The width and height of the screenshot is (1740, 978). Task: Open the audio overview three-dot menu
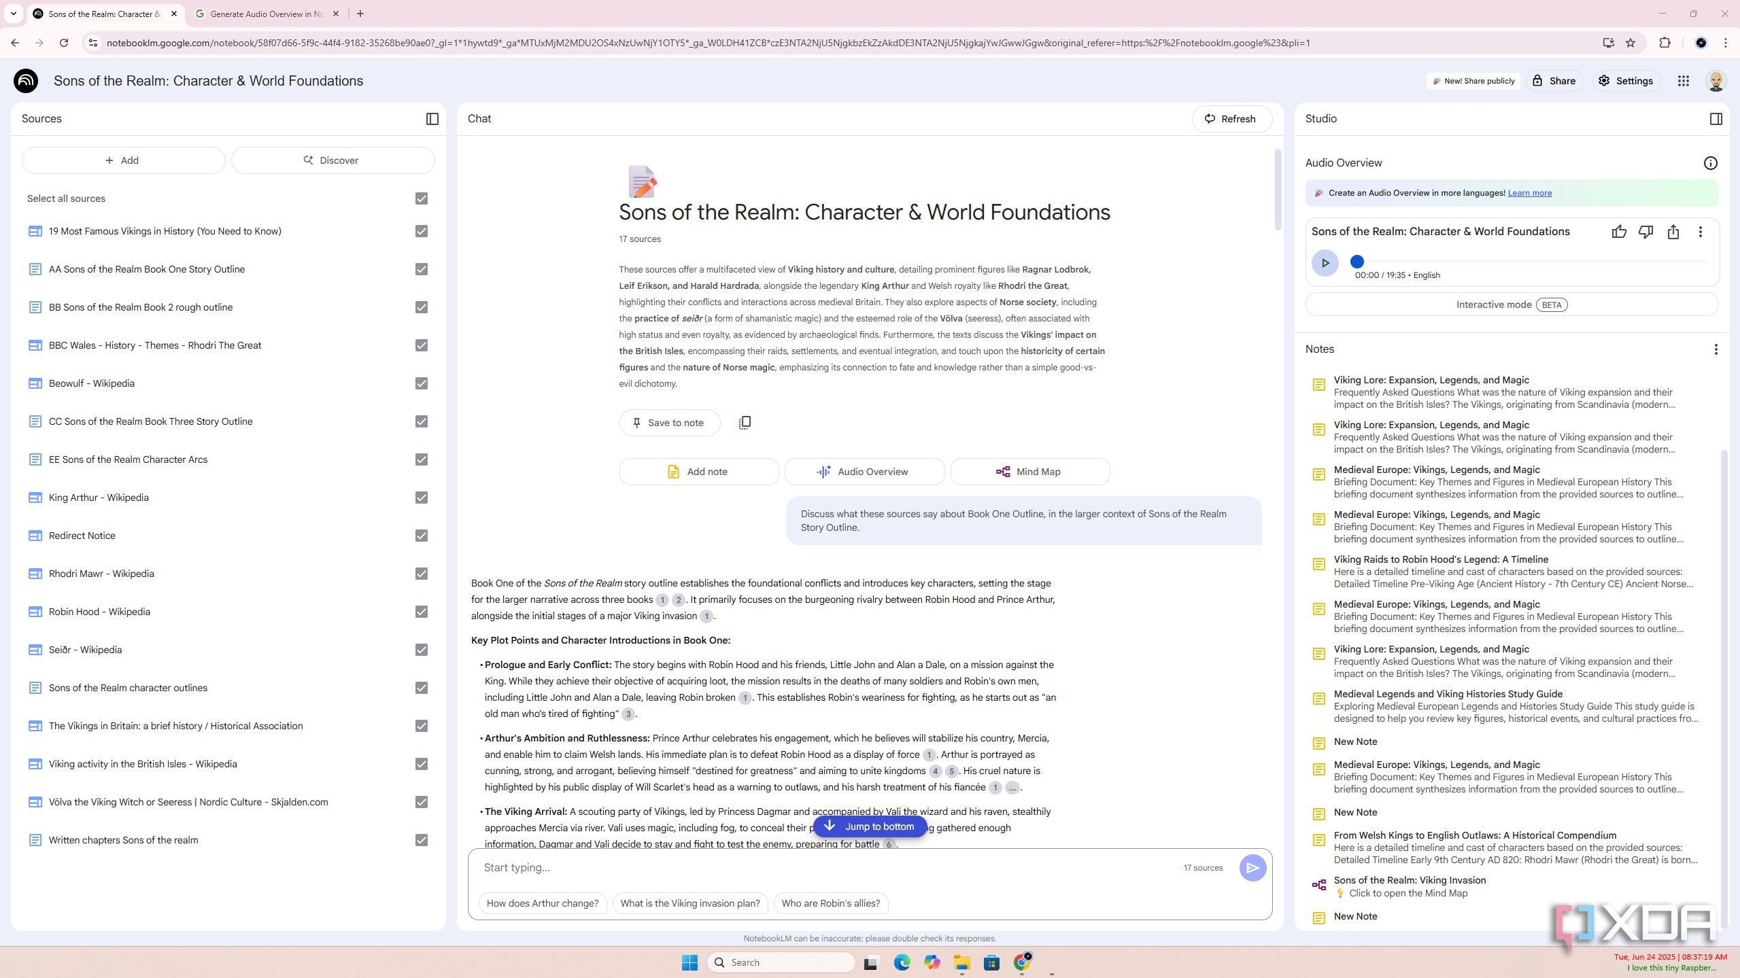pos(1700,232)
